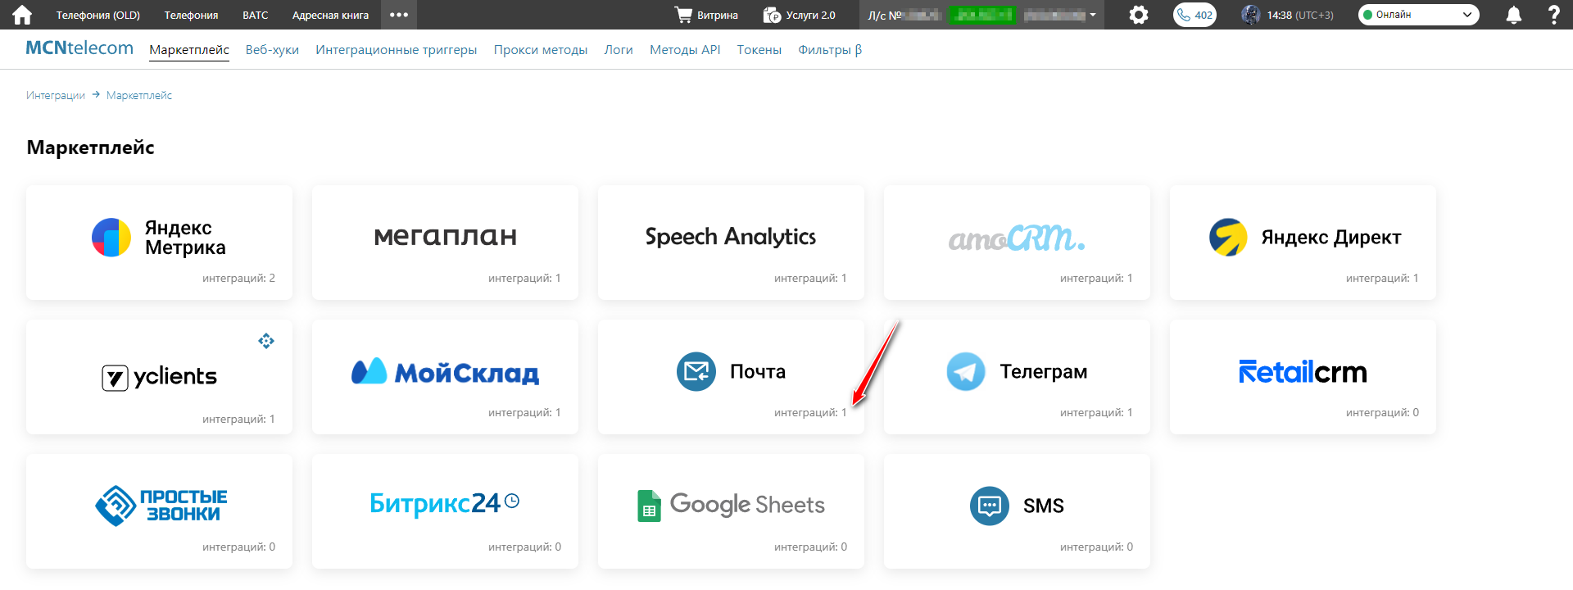Open the yclients integration card
Screen dimensions: 1573x590
click(159, 377)
